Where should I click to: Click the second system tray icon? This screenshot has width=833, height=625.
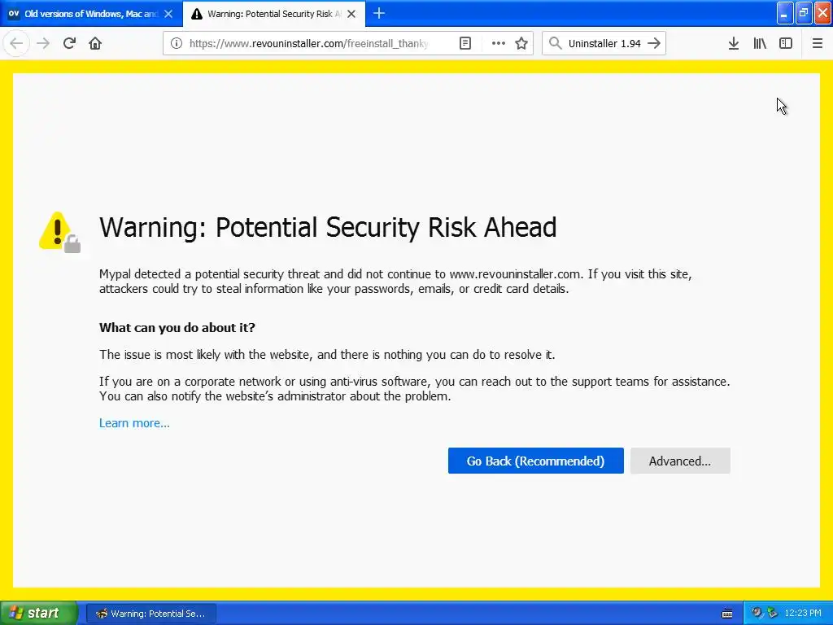coord(773,613)
